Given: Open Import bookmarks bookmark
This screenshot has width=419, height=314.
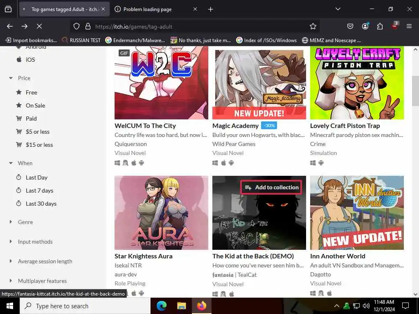Looking at the screenshot, I should pos(31,40).
